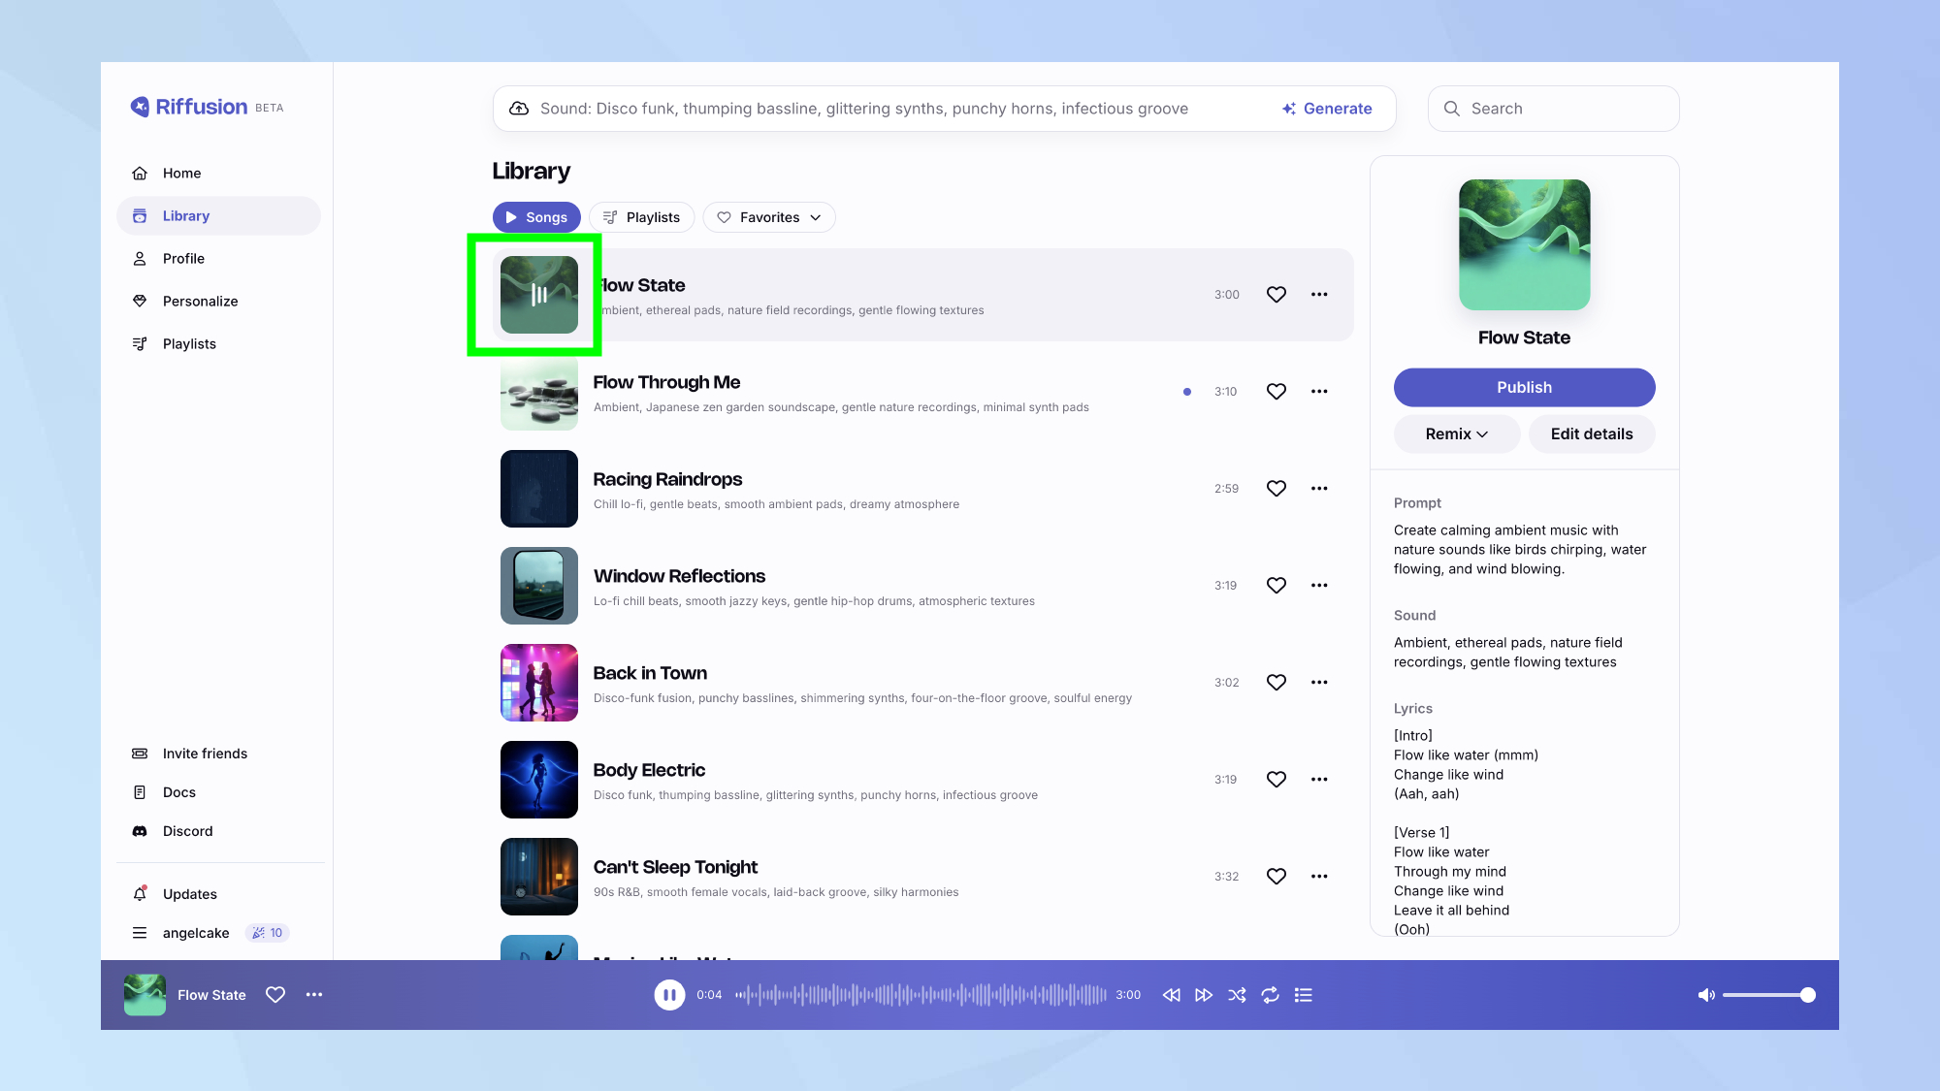
Task: Click the volume speaker icon
Action: (x=1706, y=995)
